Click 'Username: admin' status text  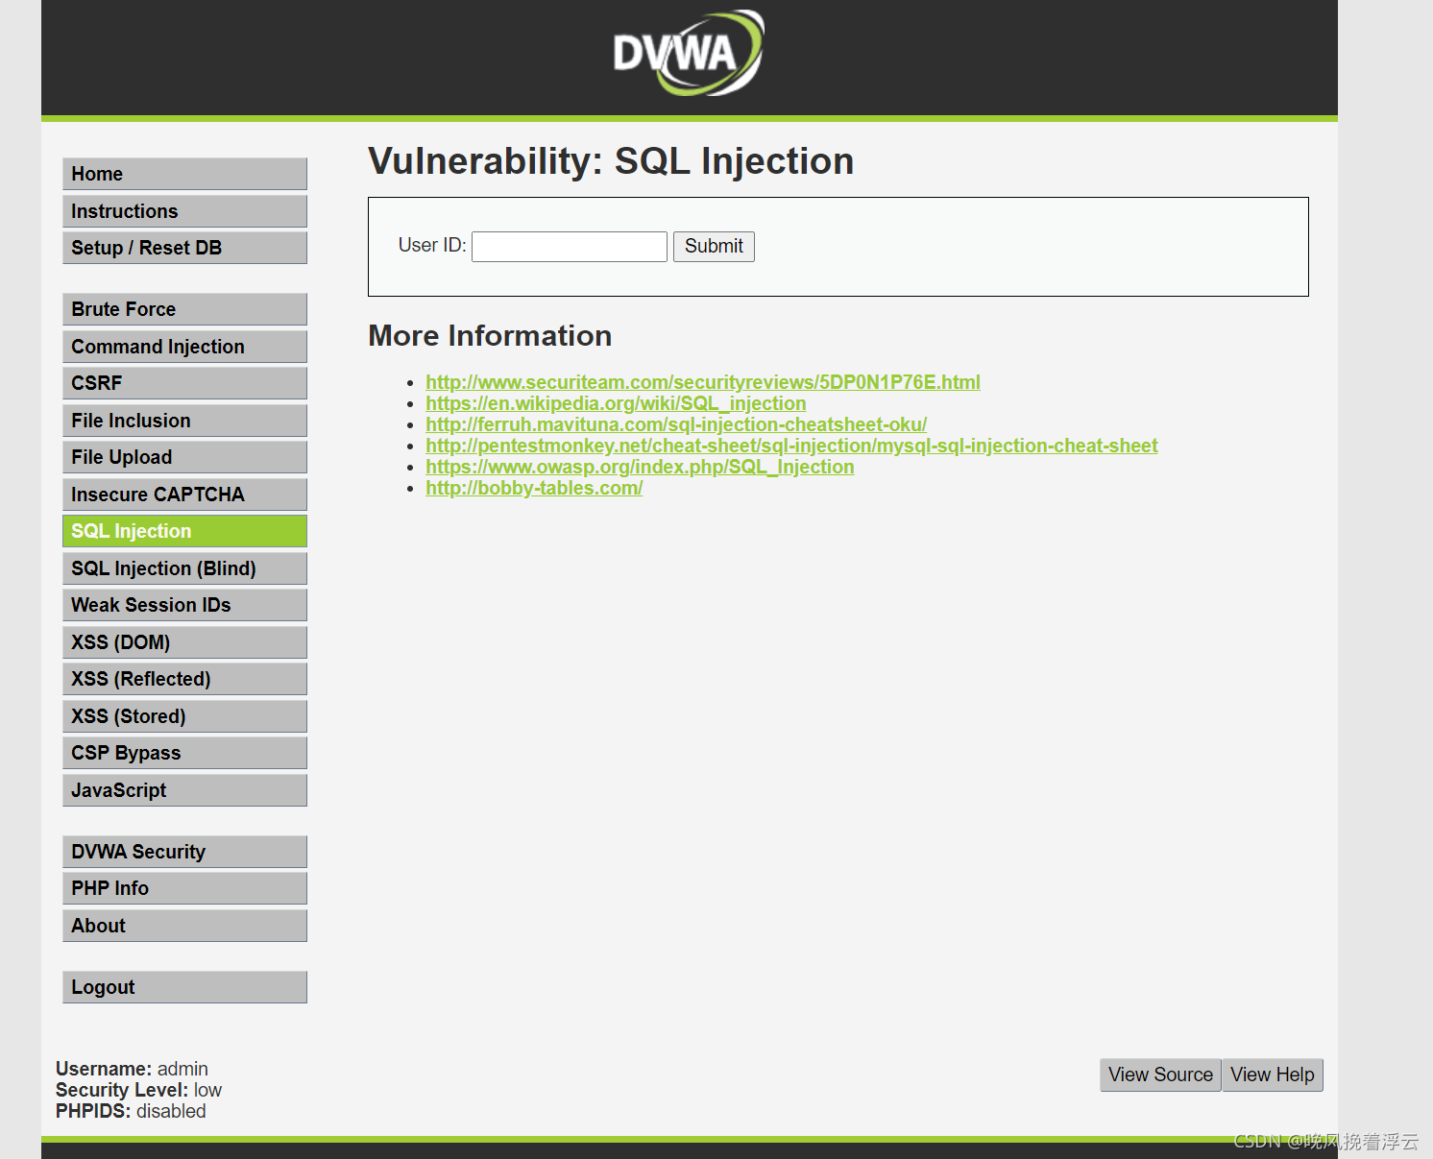click(132, 1069)
